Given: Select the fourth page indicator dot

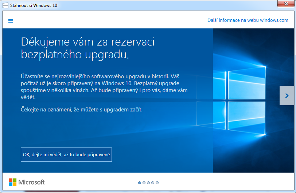Looking at the screenshot, I should [x=153, y=183].
